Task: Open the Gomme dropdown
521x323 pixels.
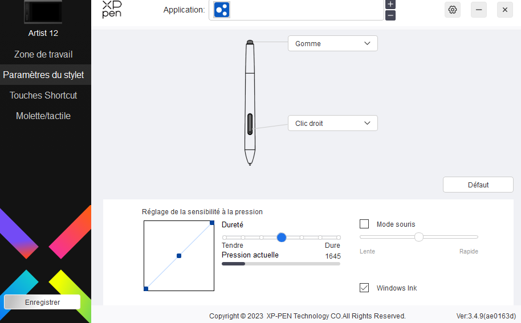Action: point(332,43)
